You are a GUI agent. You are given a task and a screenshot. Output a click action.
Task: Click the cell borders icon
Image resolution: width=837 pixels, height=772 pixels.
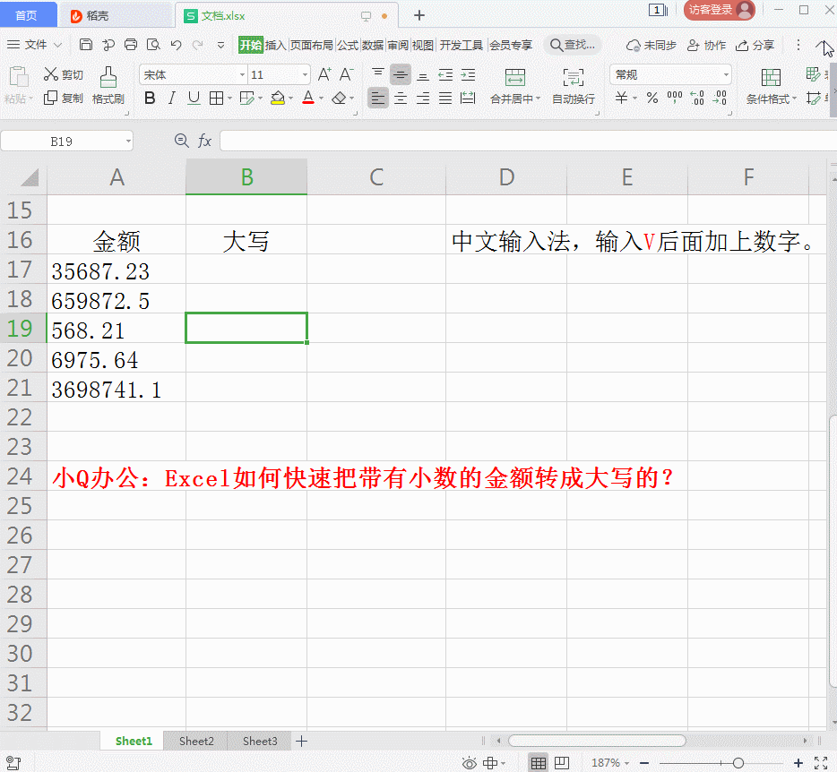[x=216, y=99]
